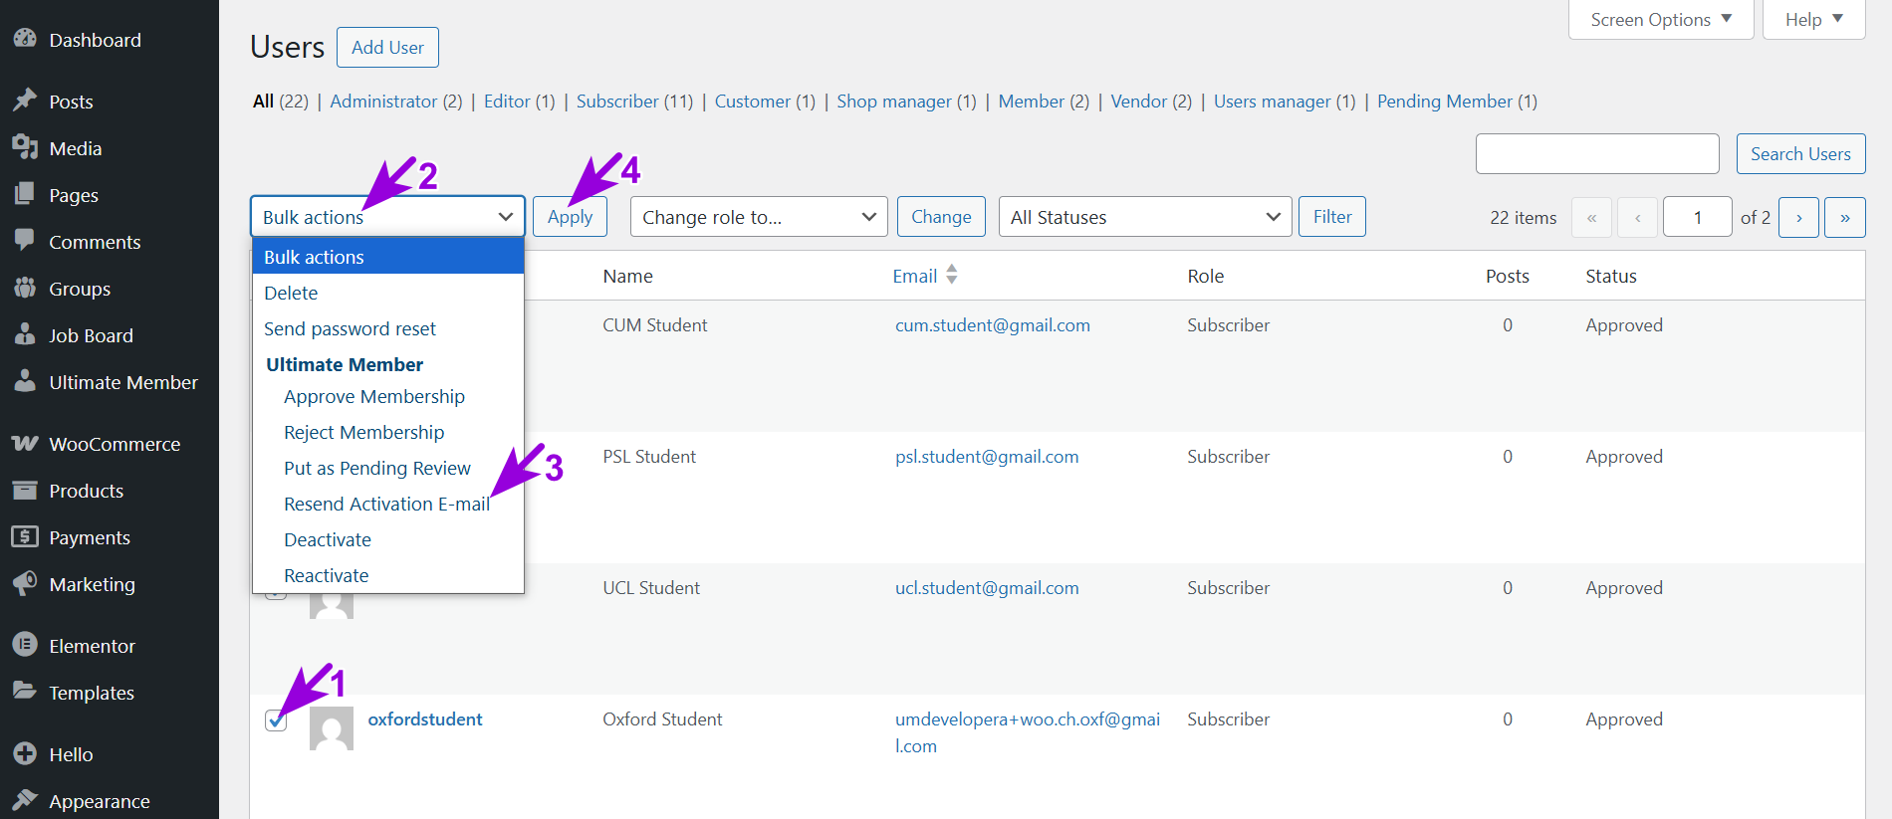The height and width of the screenshot is (819, 1892).
Task: Go to next page arrow
Action: pyautogui.click(x=1798, y=217)
